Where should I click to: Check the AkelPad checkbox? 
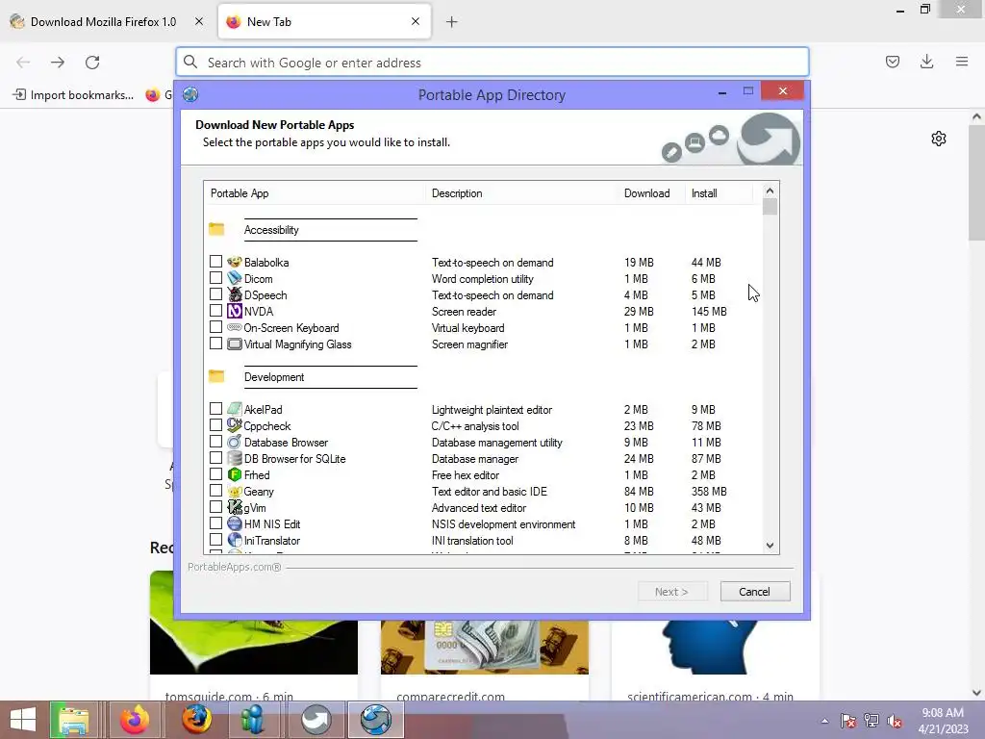(x=215, y=408)
